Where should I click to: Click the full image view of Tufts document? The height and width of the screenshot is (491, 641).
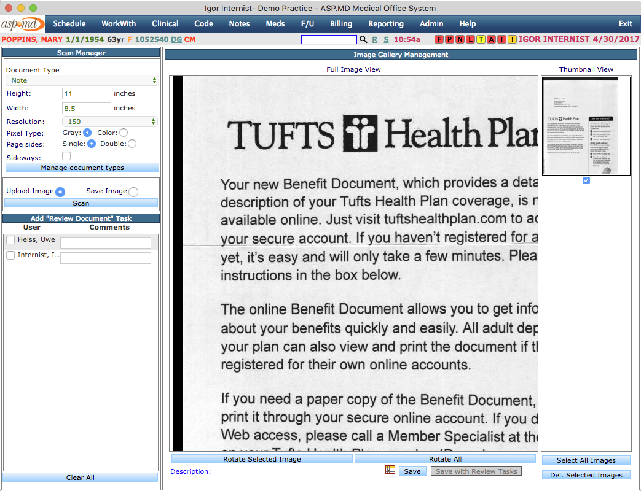pyautogui.click(x=353, y=264)
